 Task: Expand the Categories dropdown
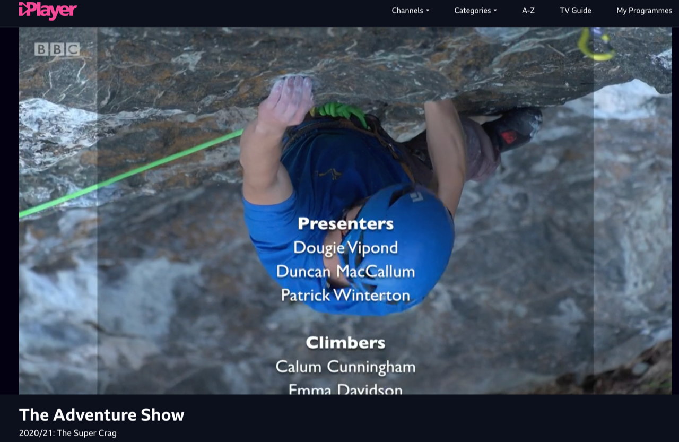(475, 10)
